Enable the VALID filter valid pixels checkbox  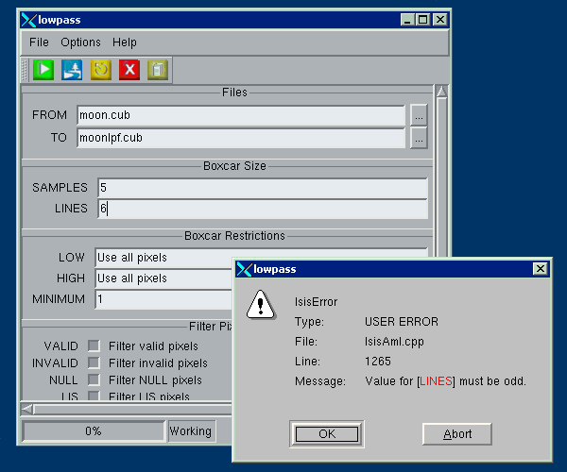tap(94, 346)
